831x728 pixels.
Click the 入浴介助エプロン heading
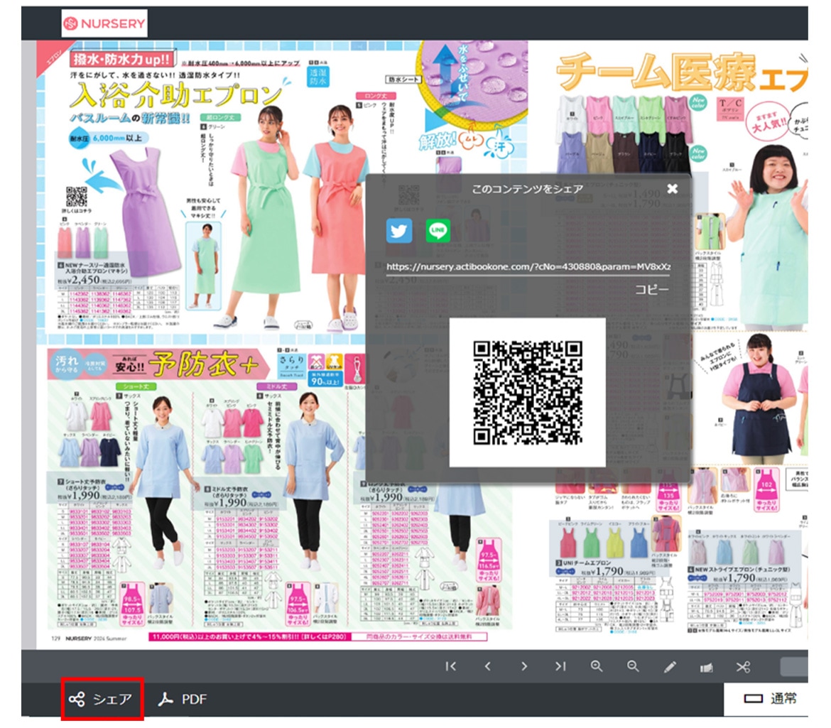coord(176,96)
